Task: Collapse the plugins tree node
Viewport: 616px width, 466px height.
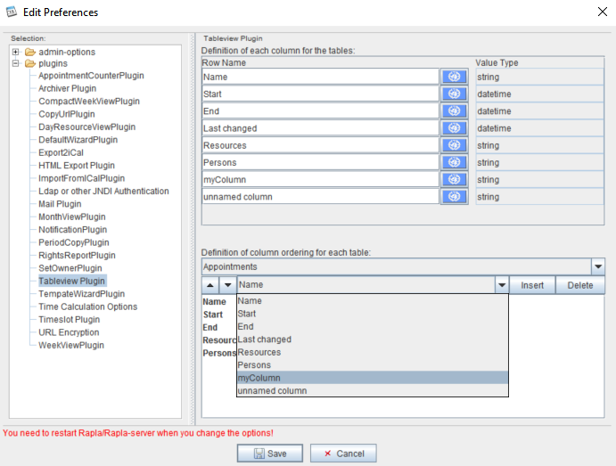Action: pos(16,63)
